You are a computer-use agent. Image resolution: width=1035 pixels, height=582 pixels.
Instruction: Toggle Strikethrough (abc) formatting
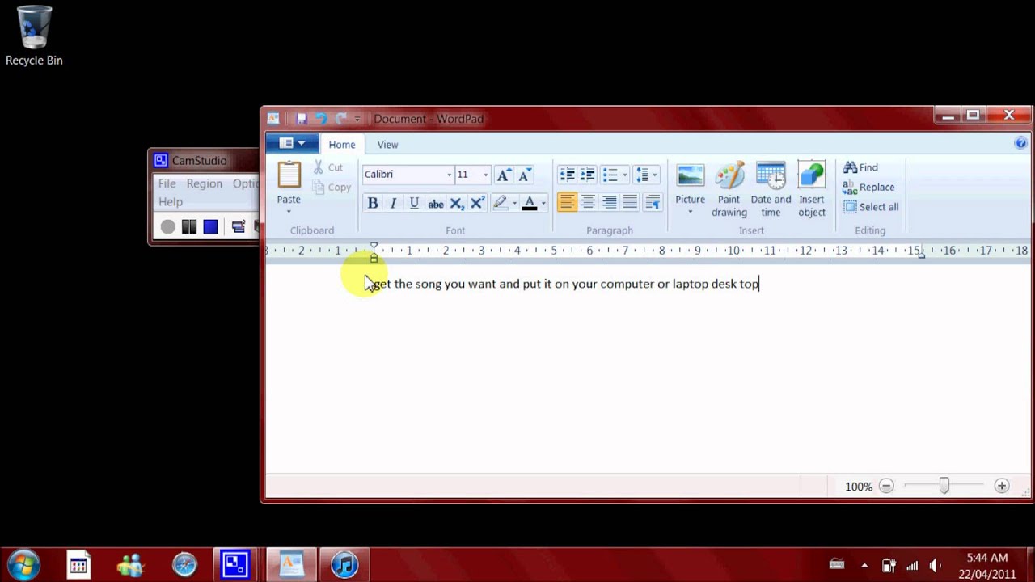click(435, 203)
